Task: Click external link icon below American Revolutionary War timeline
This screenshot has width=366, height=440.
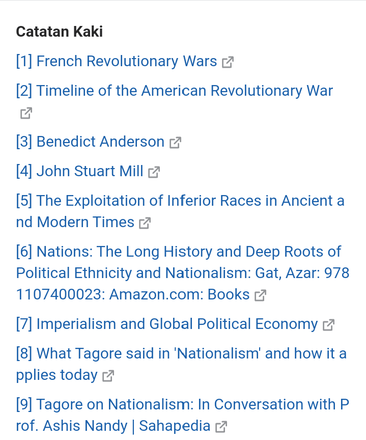Action: 26,113
